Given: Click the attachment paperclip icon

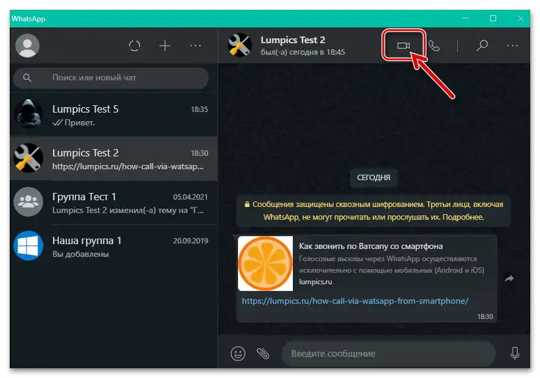Looking at the screenshot, I should pyautogui.click(x=263, y=353).
